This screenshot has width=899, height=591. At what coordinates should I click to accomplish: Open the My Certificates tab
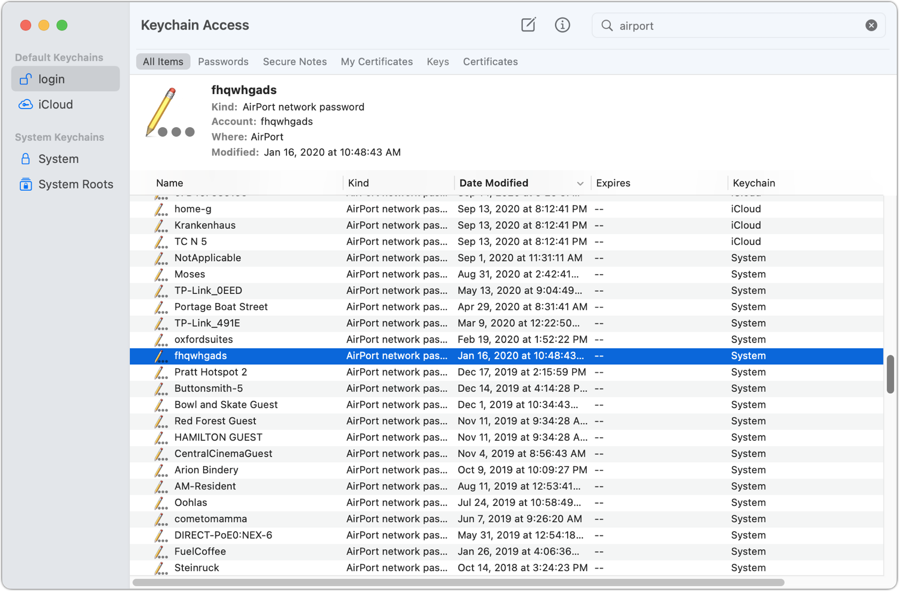376,61
